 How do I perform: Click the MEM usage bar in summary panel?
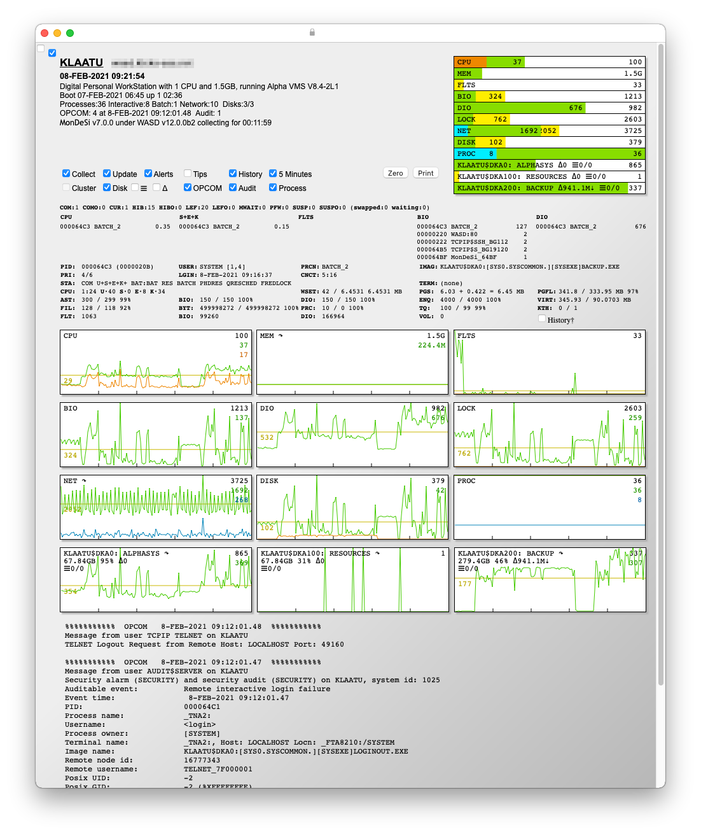click(550, 74)
